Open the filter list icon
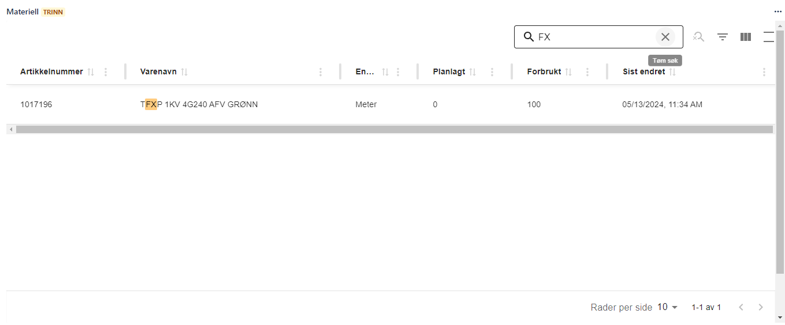 click(x=723, y=37)
